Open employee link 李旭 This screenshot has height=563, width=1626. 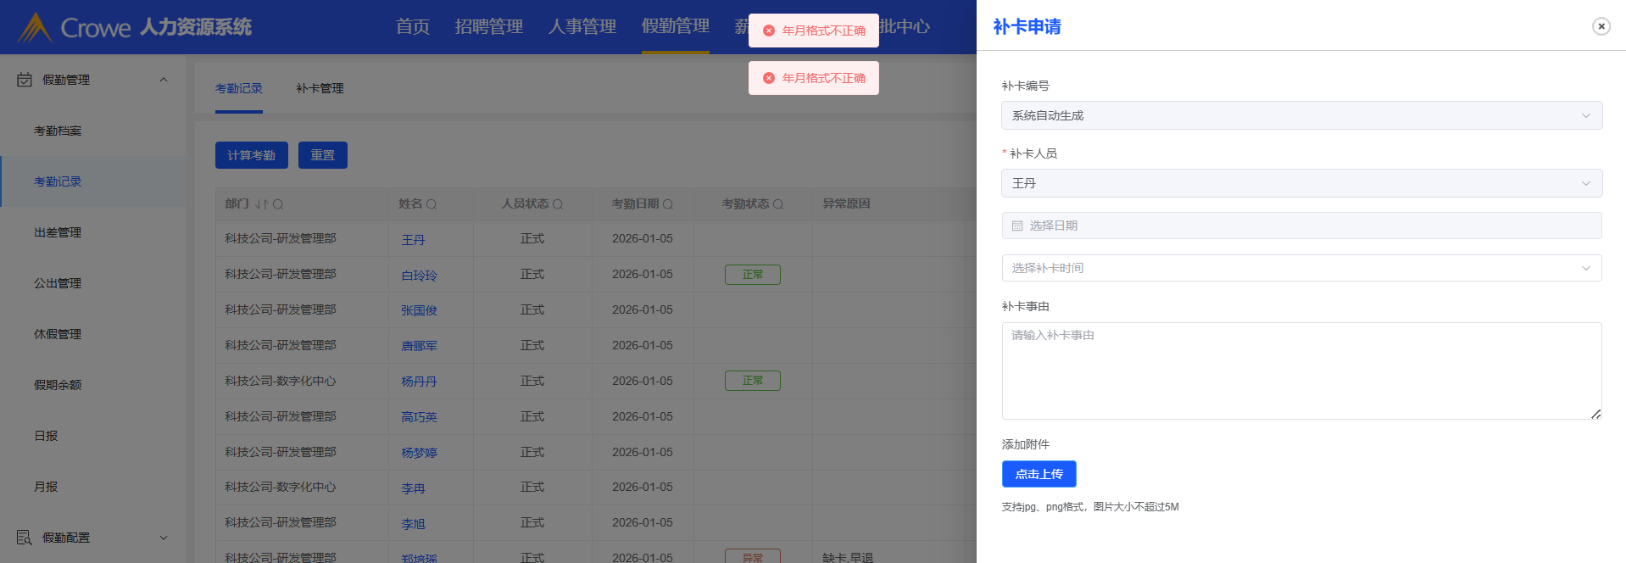tap(413, 524)
